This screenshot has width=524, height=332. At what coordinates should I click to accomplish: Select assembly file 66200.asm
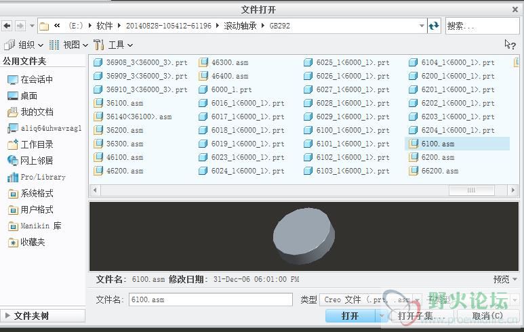[x=434, y=171]
